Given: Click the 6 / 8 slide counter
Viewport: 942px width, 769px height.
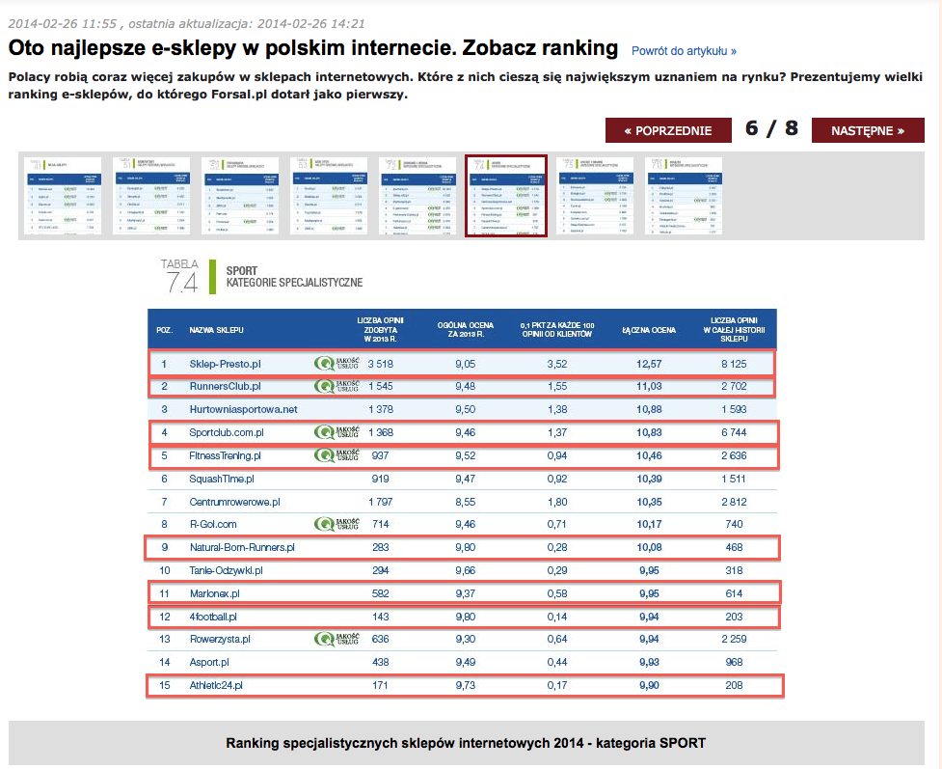Looking at the screenshot, I should click(x=771, y=128).
